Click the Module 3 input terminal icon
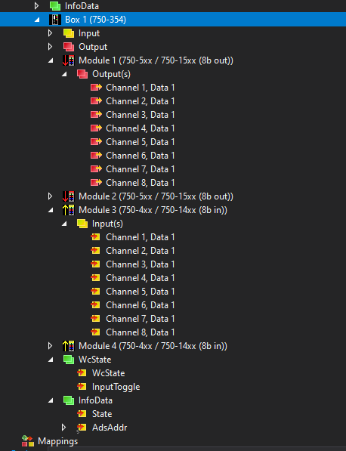Viewport: 346px width, 451px height. pyautogui.click(x=69, y=210)
